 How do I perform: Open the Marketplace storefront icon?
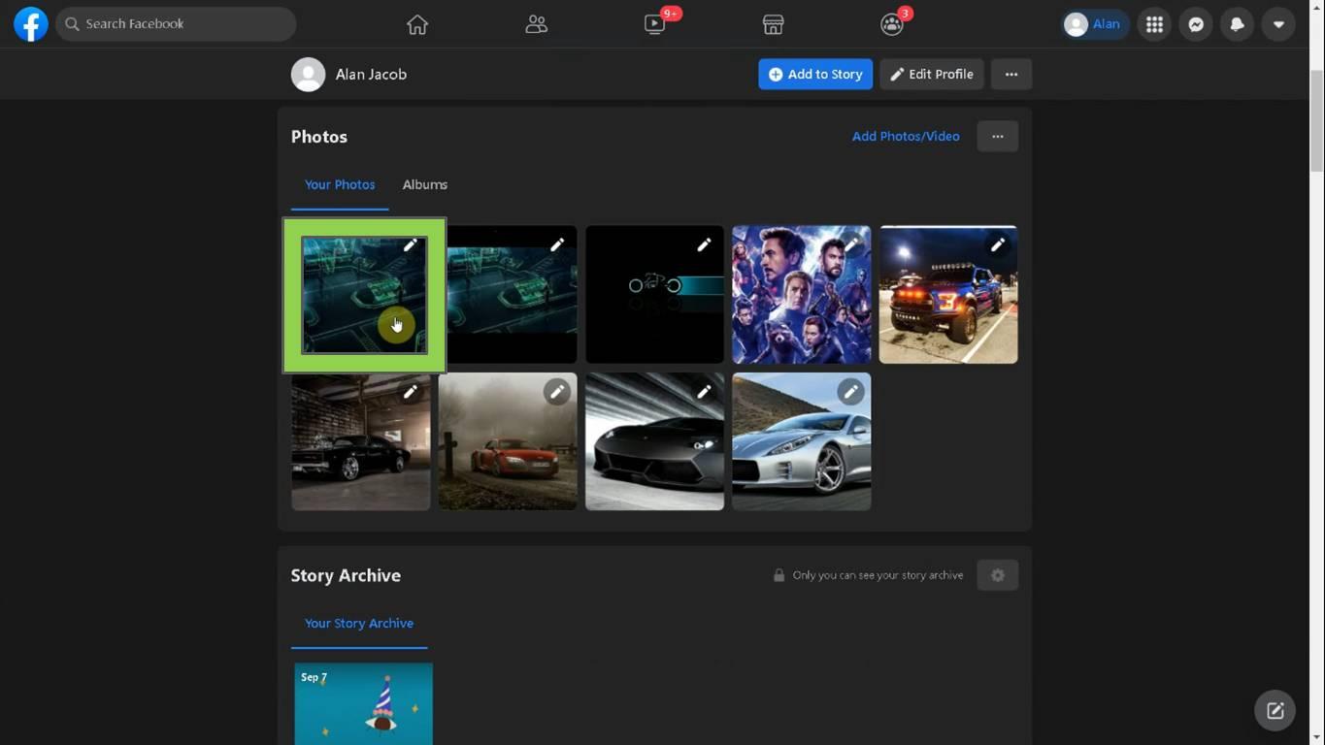click(773, 24)
